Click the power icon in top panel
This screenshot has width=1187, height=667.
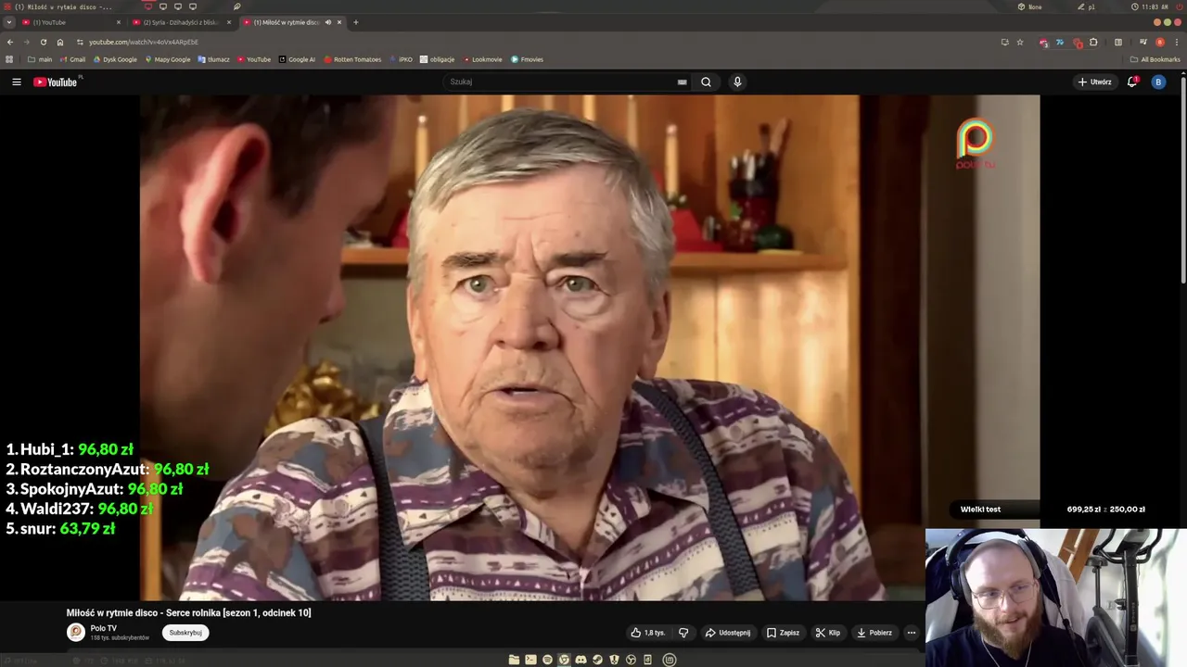[1178, 6]
